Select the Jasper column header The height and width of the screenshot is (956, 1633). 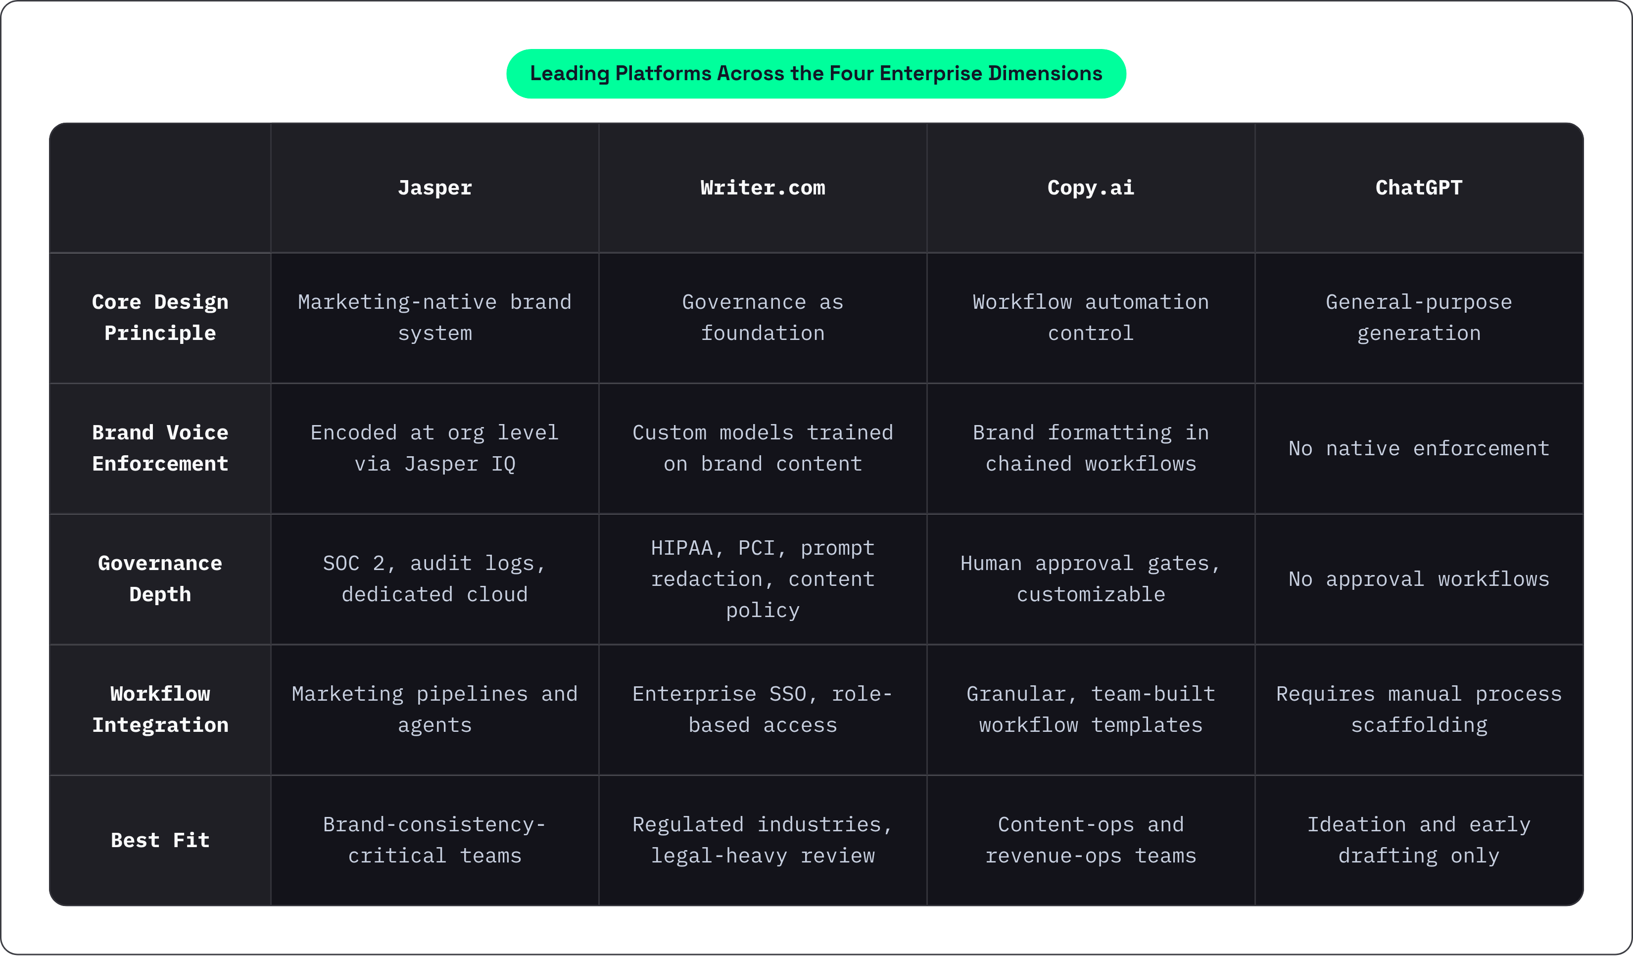point(435,188)
